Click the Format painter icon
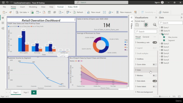 pos(10,12)
